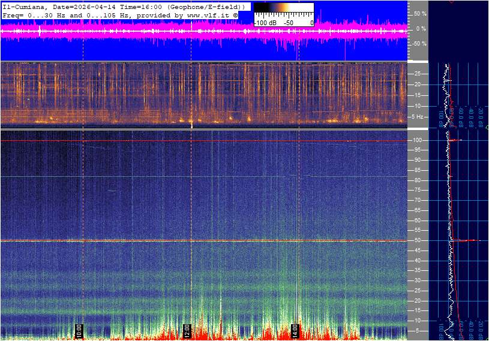This screenshot has height=341, width=489.
Task: Click the '-40.0 dB' label in the lower spectrum graph
Action: click(x=472, y=331)
